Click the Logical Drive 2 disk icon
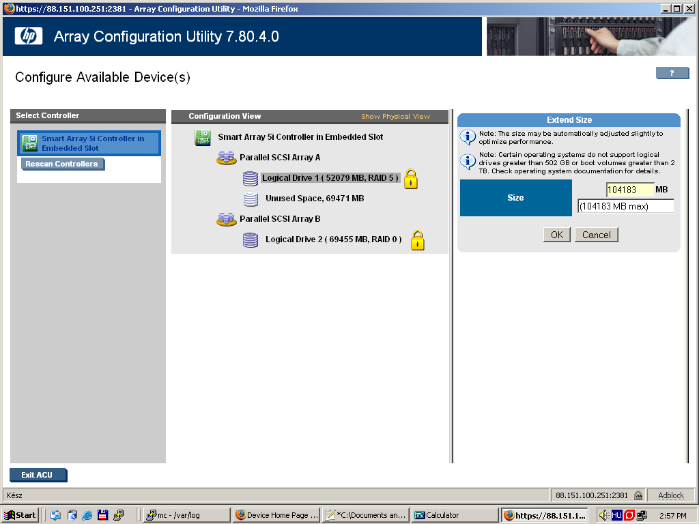The width and height of the screenshot is (699, 524). (x=251, y=240)
